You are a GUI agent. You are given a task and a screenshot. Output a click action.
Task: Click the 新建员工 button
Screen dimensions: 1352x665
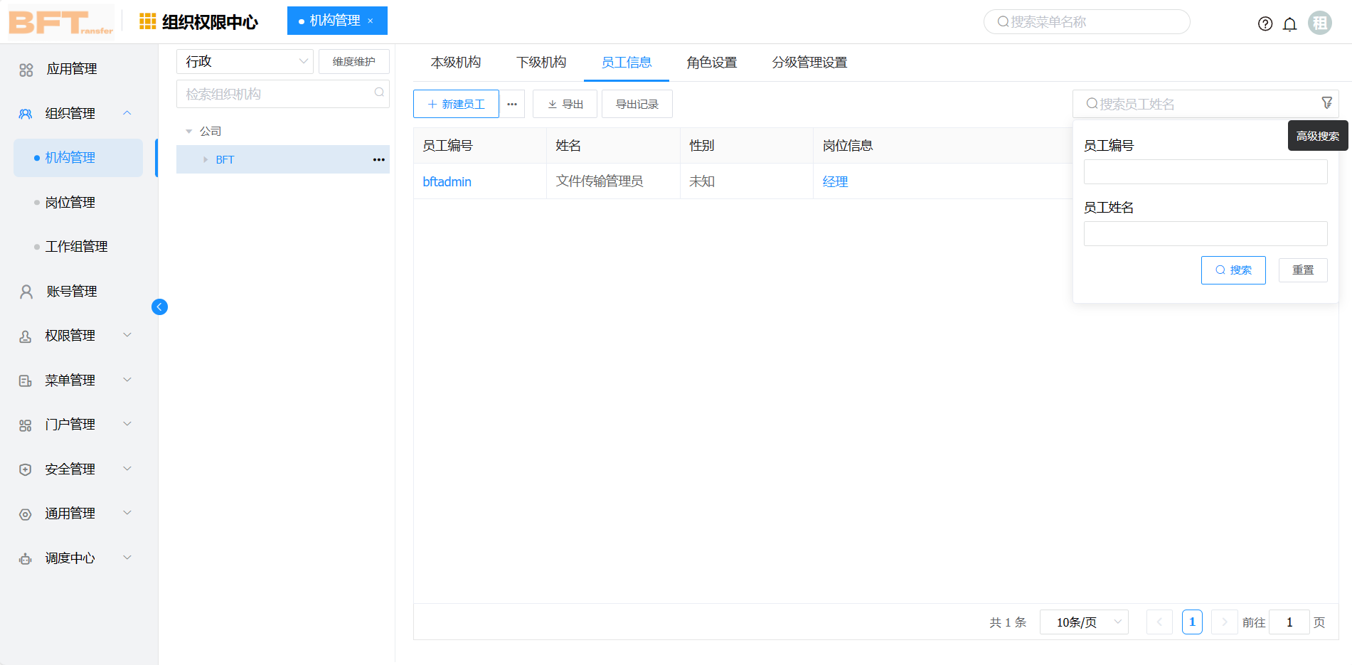456,104
